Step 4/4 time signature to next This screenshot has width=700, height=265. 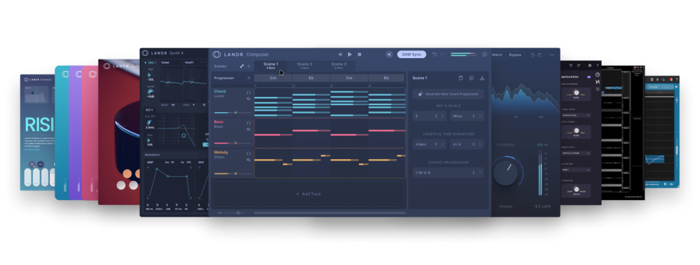click(x=481, y=145)
